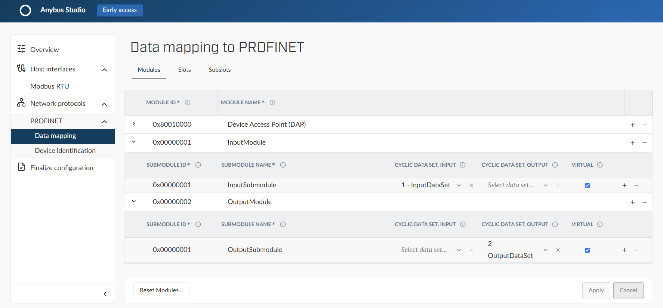663x308 pixels.
Task: Click info icon next to MODULE NAME
Action: coord(272,102)
